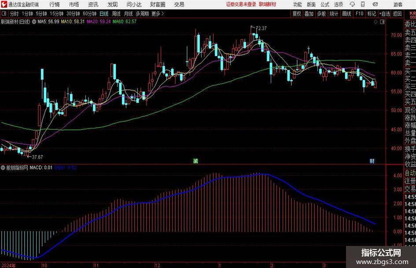The height and width of the screenshot is (268, 416).
Task: Open the 市场 menu
Action: coord(74,4)
